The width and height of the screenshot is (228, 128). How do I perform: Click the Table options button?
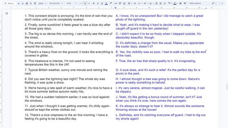(x=195, y=3)
